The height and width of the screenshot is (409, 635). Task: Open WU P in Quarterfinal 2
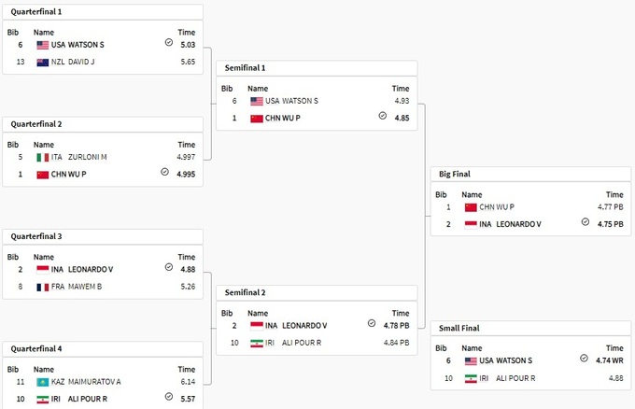78,174
